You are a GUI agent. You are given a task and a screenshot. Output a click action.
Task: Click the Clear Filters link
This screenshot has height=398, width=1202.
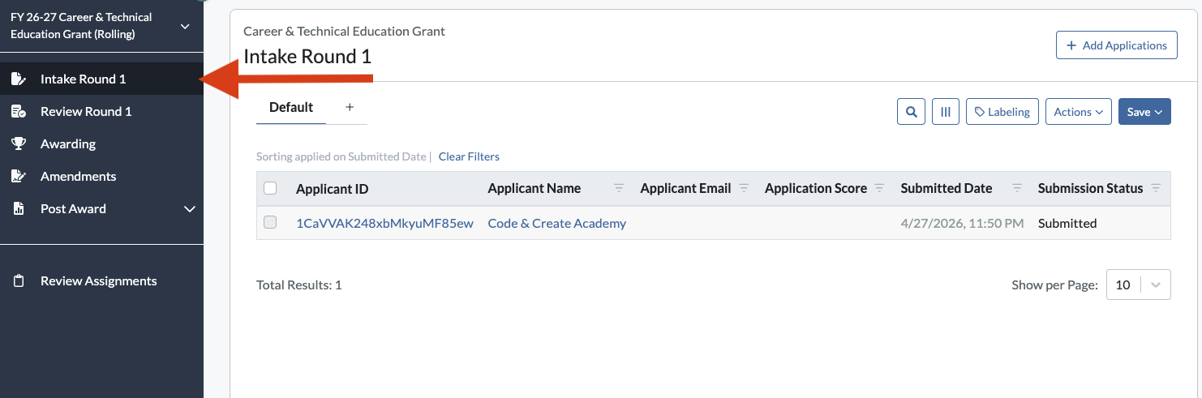click(x=469, y=156)
